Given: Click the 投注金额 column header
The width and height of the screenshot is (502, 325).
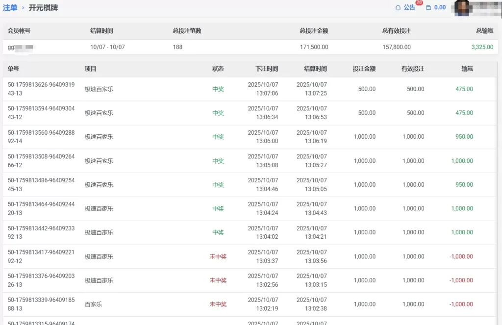Looking at the screenshot, I should point(364,69).
